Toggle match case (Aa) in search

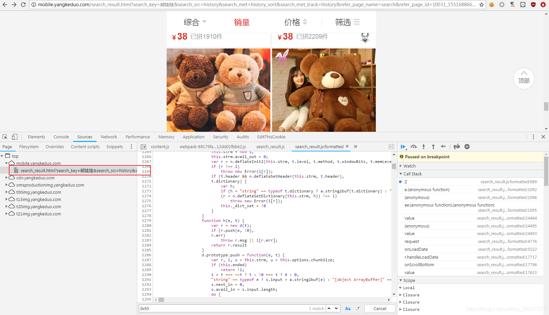[x=348, y=308]
